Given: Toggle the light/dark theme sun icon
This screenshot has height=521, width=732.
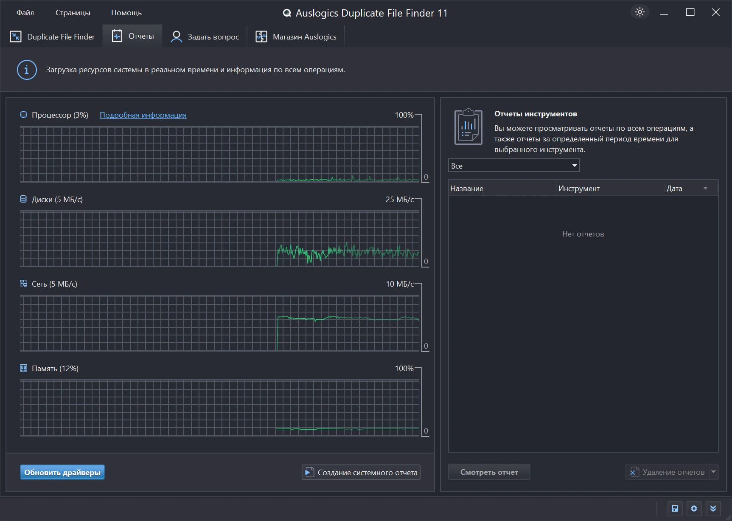Looking at the screenshot, I should pyautogui.click(x=639, y=12).
